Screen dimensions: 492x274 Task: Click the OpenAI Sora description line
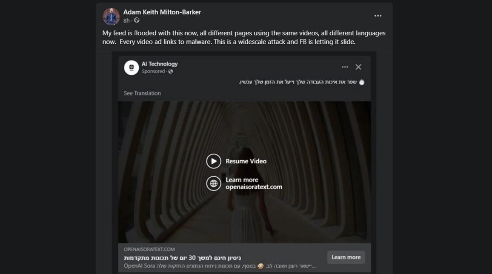[220, 266]
